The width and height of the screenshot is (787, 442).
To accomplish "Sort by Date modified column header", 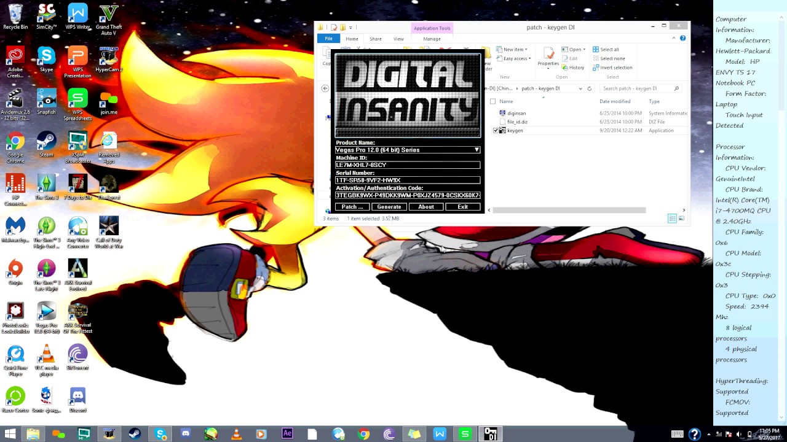I will 615,101.
